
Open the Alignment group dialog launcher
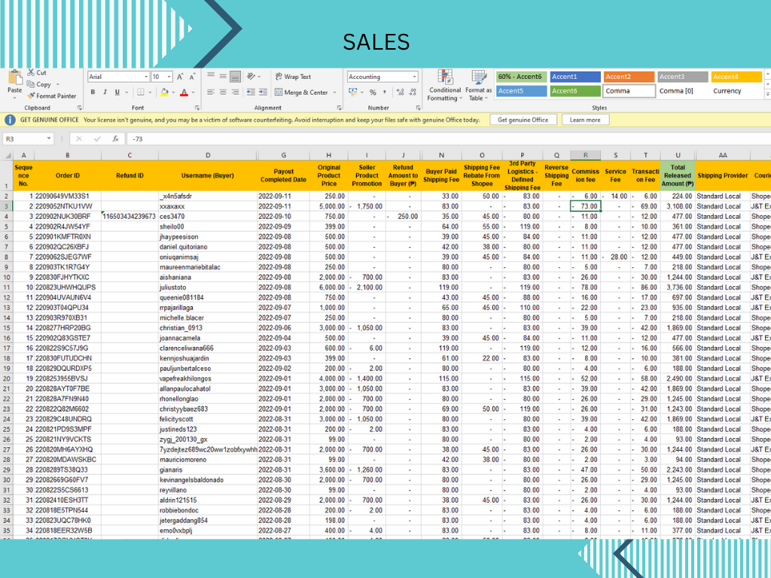[x=340, y=108]
